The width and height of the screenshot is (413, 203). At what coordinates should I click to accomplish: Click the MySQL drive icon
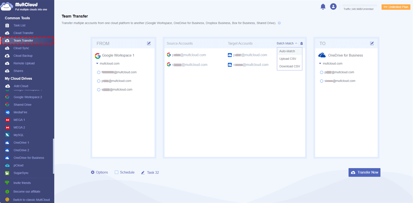coord(7,135)
